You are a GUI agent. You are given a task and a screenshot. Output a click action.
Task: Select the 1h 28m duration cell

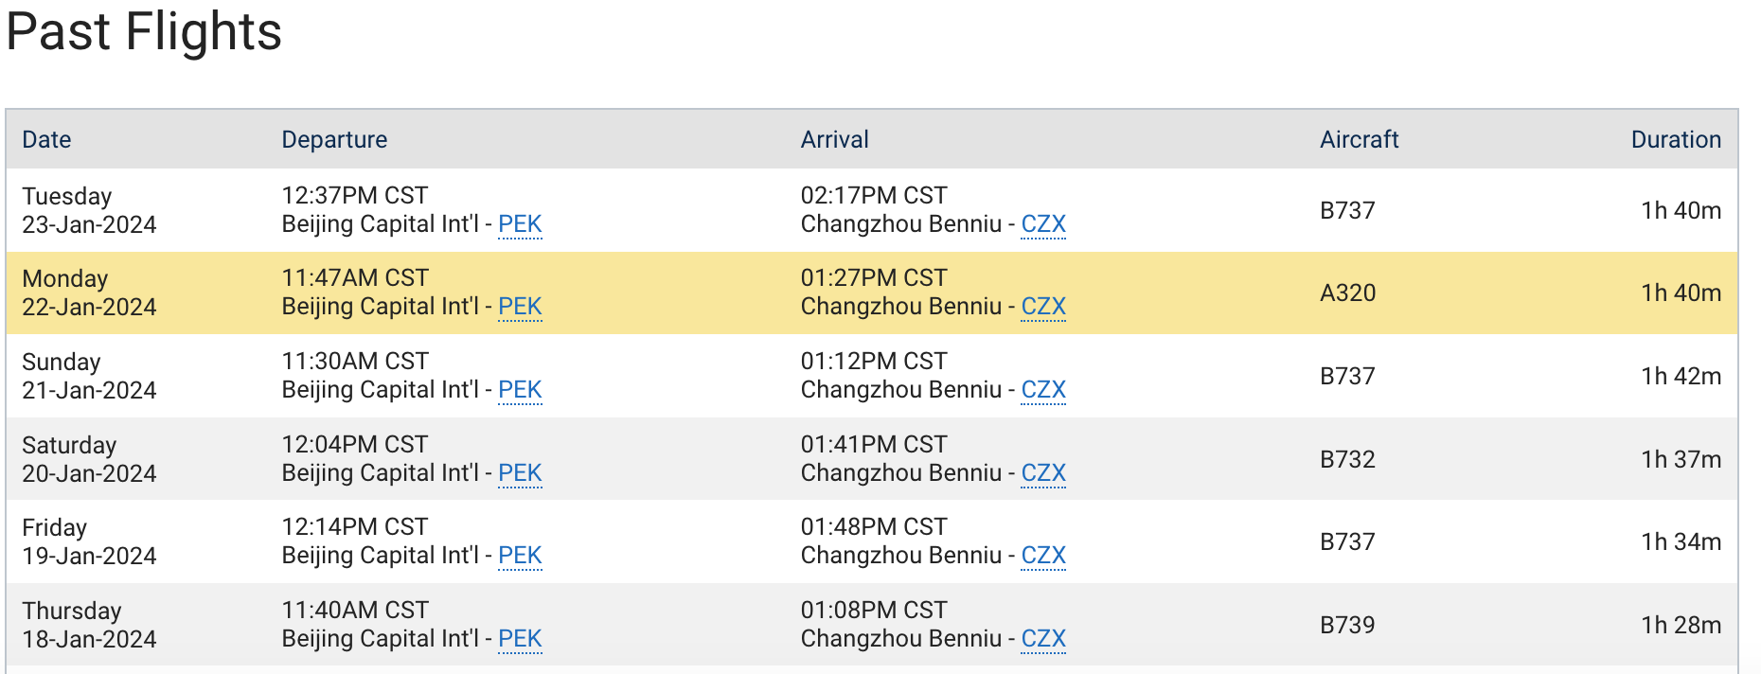coord(1681,626)
